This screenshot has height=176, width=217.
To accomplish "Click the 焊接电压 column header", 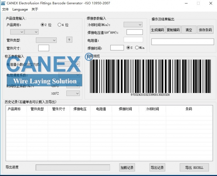I will [80, 109].
